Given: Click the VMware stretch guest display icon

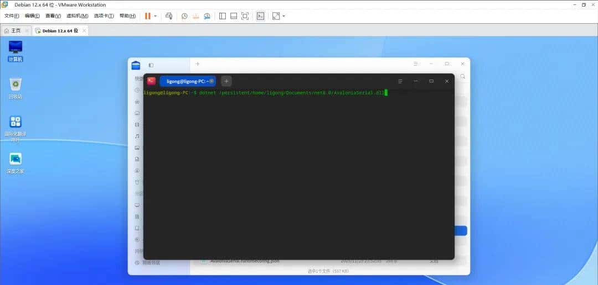Looking at the screenshot, I should click(x=276, y=16).
